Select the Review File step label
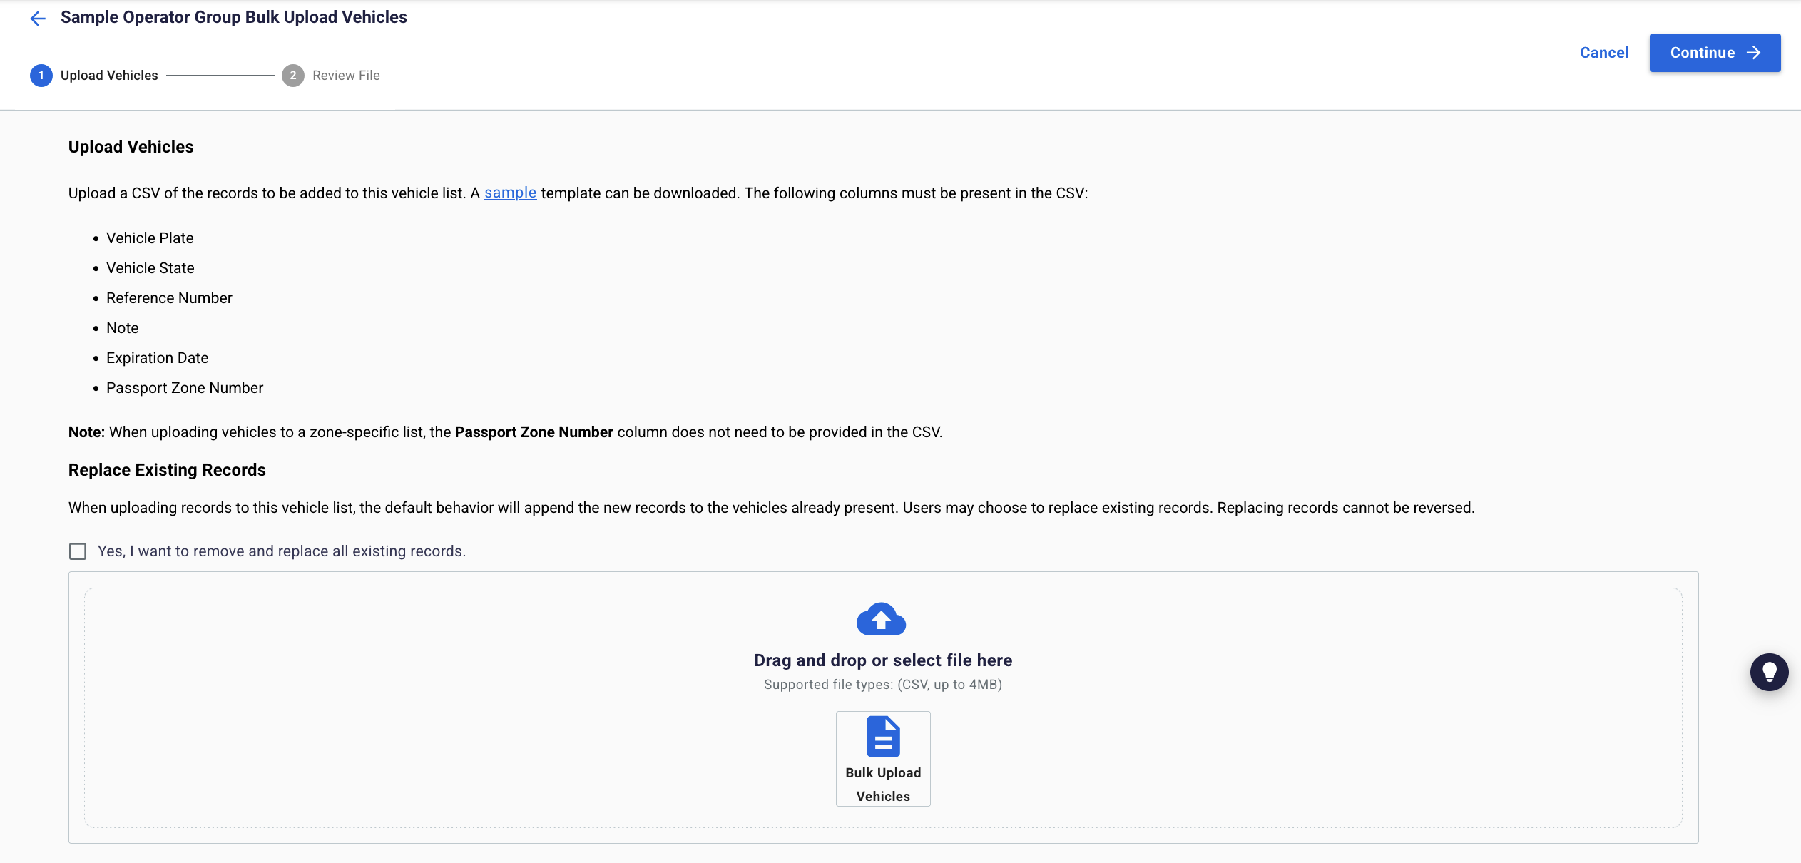Viewport: 1801px width, 863px height. tap(346, 76)
